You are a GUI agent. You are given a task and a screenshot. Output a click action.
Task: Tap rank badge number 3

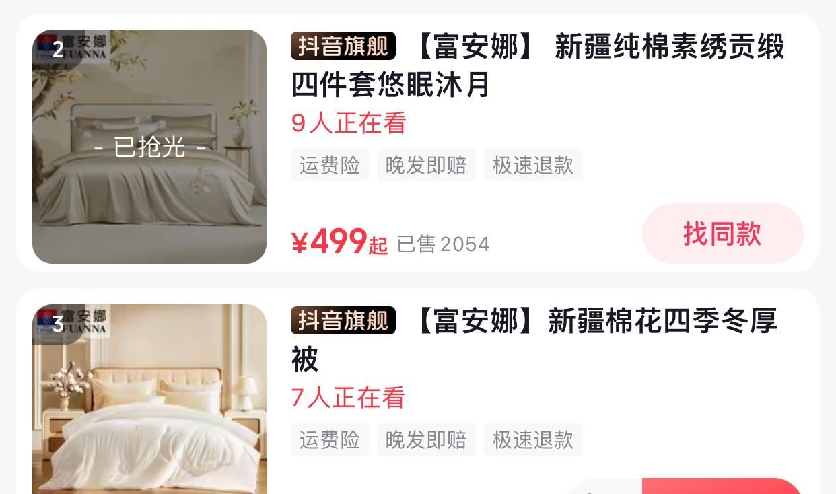[58, 324]
